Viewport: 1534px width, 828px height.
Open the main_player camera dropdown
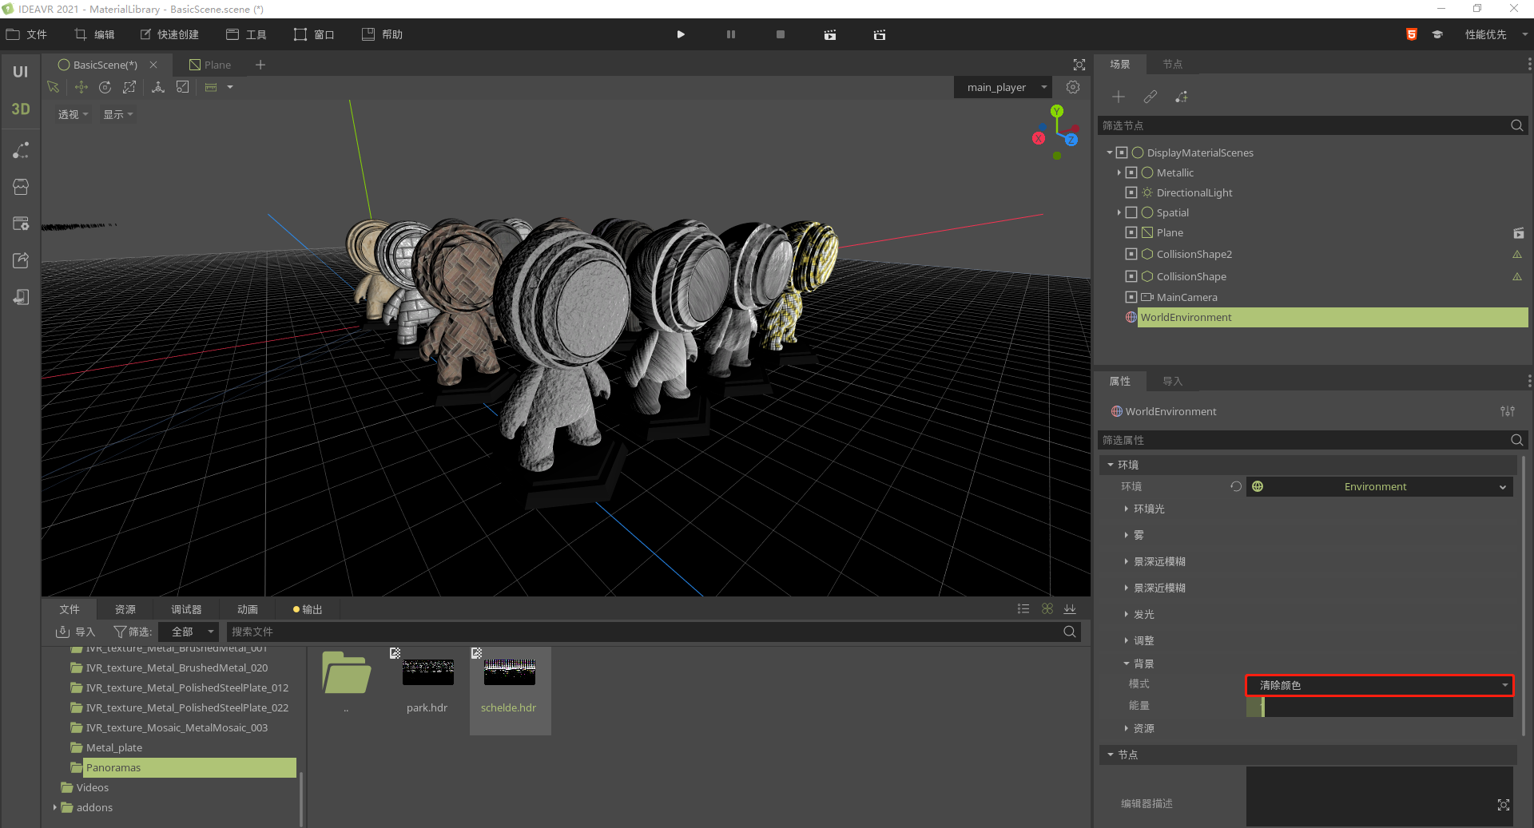tap(1003, 87)
